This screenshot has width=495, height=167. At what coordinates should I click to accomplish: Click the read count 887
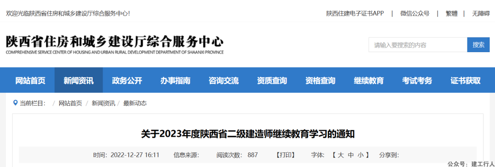[253, 155]
